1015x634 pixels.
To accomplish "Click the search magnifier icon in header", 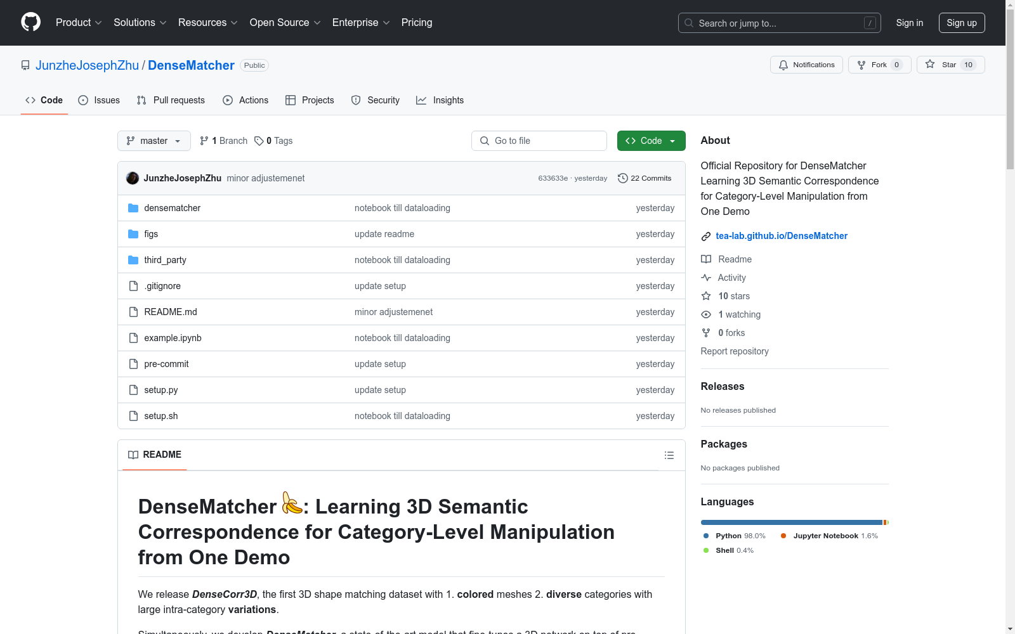I will click(689, 23).
